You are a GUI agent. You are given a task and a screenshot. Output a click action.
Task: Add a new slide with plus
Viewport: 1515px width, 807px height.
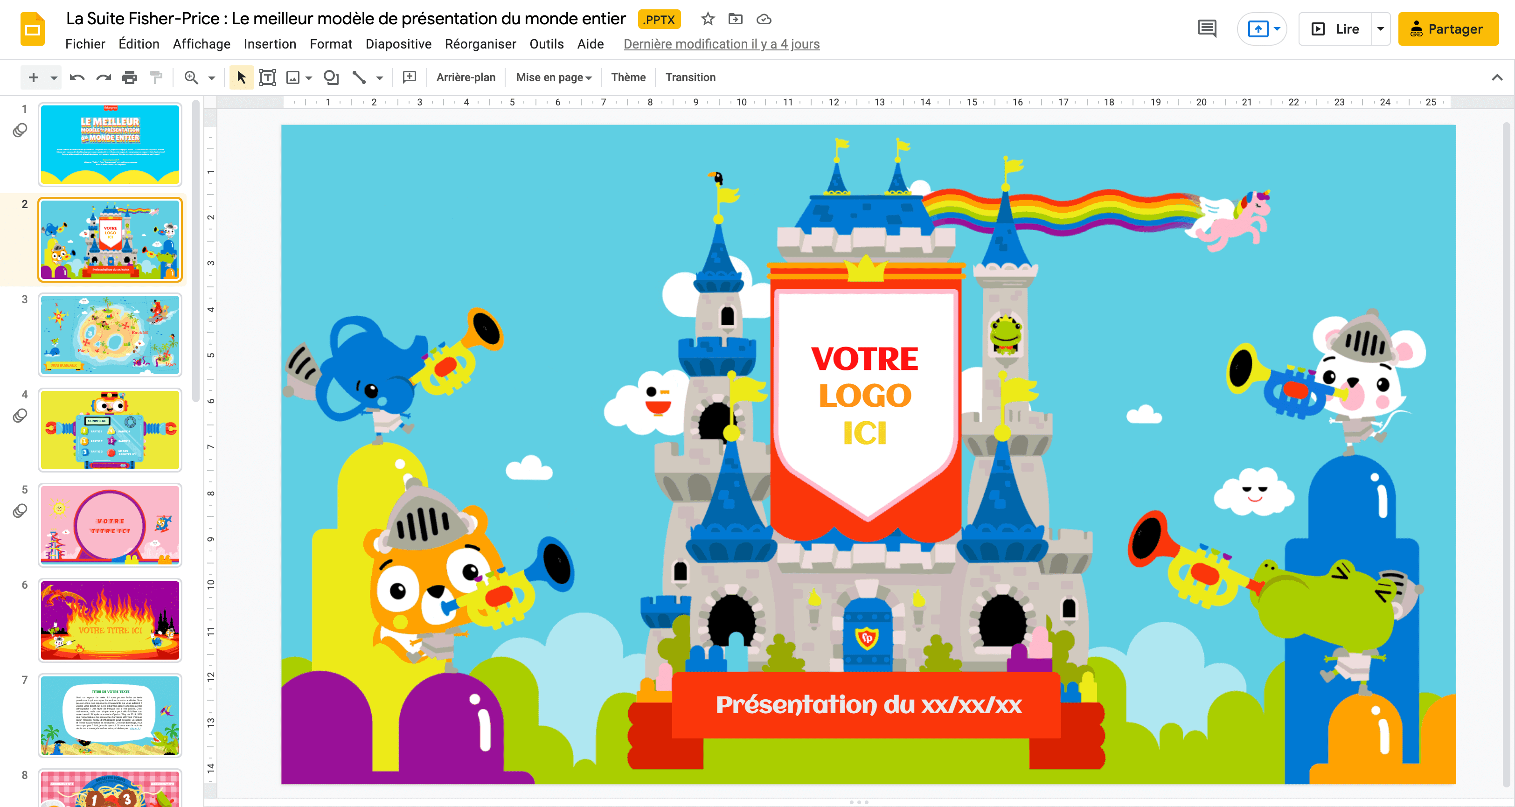pyautogui.click(x=34, y=77)
